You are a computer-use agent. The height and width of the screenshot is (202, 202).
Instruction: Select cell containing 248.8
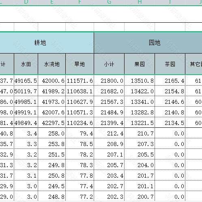tap(52, 196)
